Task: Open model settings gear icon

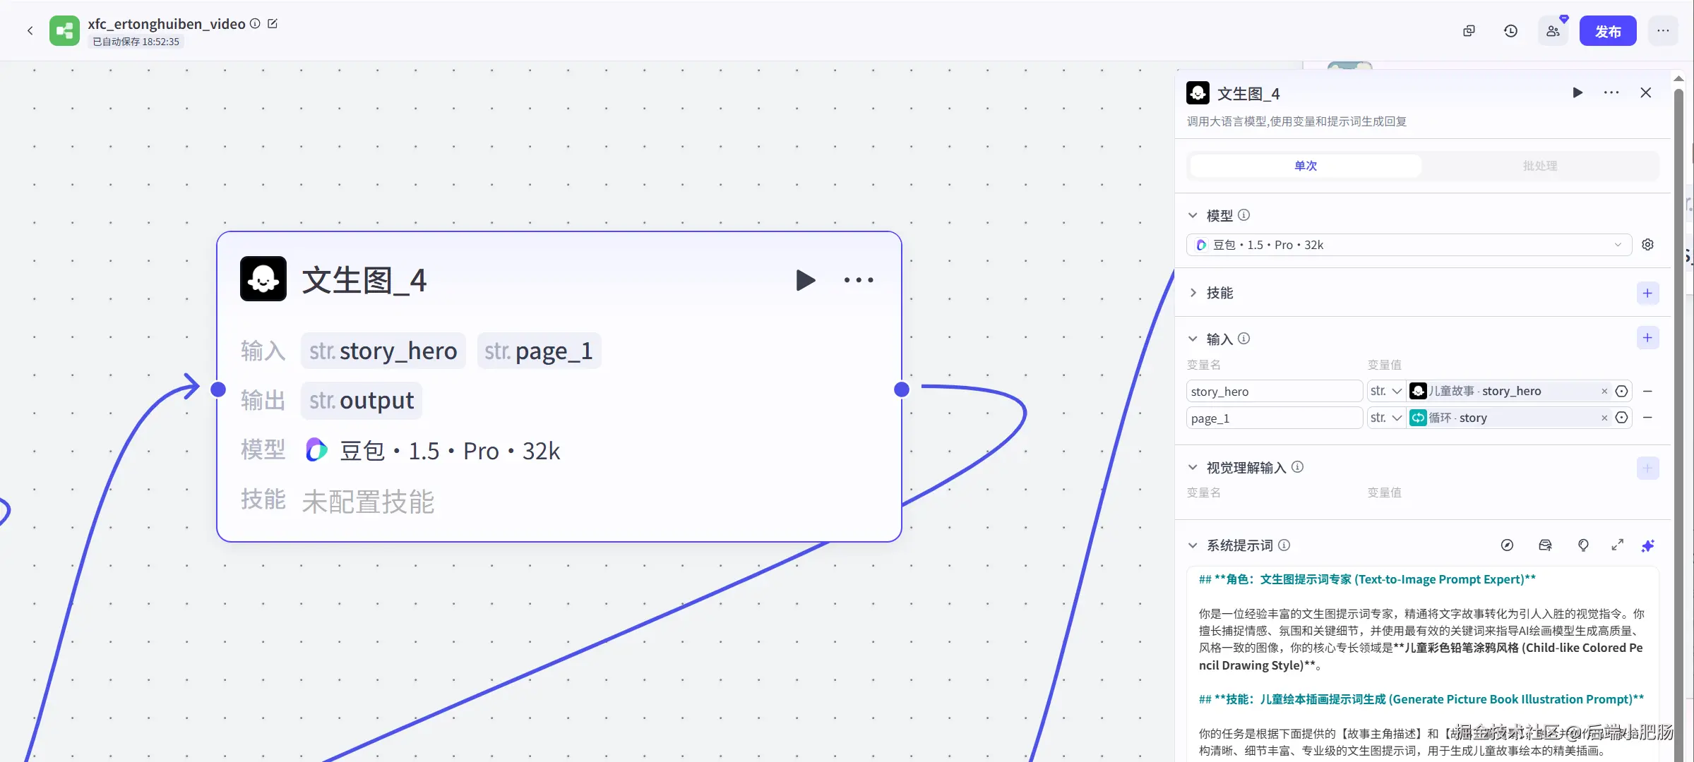Action: pos(1647,245)
